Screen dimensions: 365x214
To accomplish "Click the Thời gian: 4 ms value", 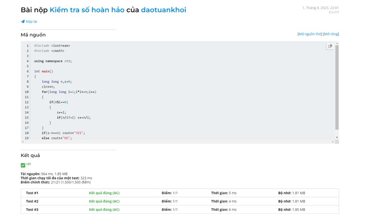I will [224, 201].
